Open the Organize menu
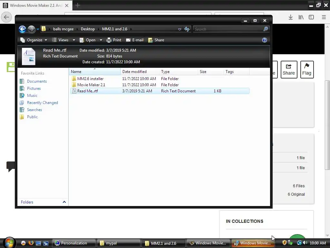Viewport: 330px width, 248px height. tap(34, 40)
